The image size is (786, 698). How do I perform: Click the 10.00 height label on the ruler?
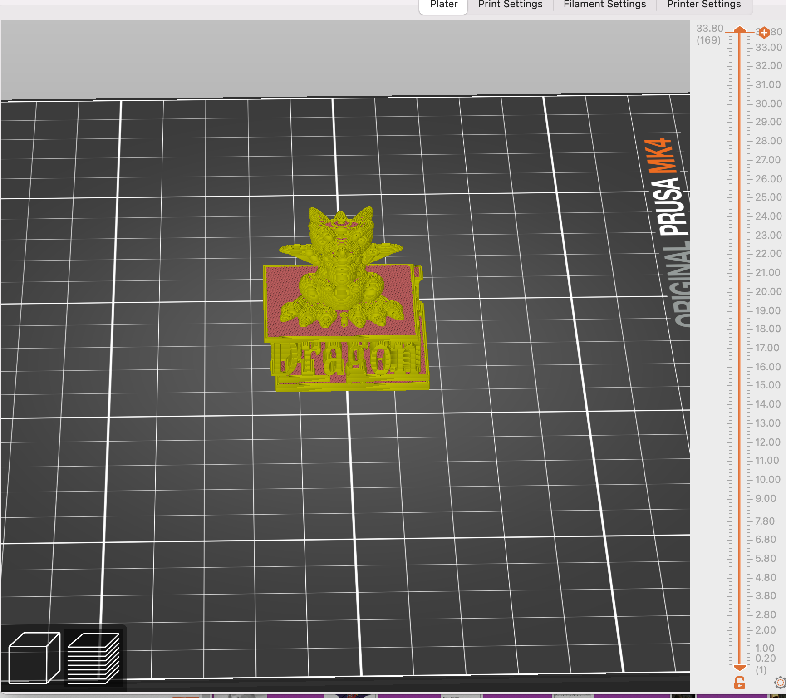click(768, 479)
